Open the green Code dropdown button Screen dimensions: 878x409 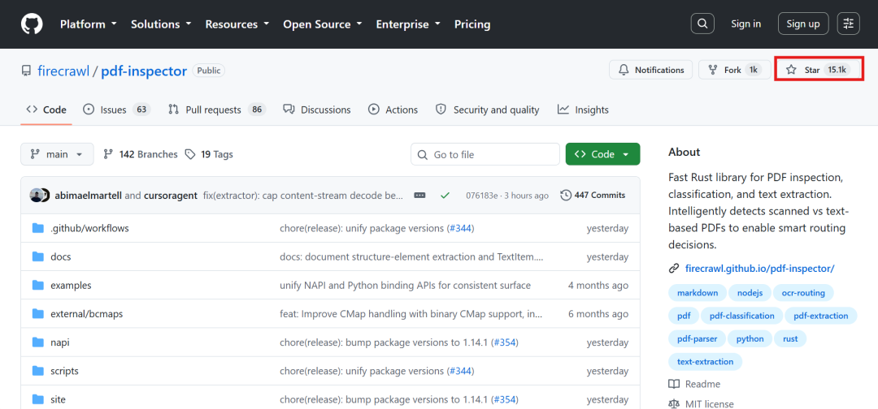602,154
